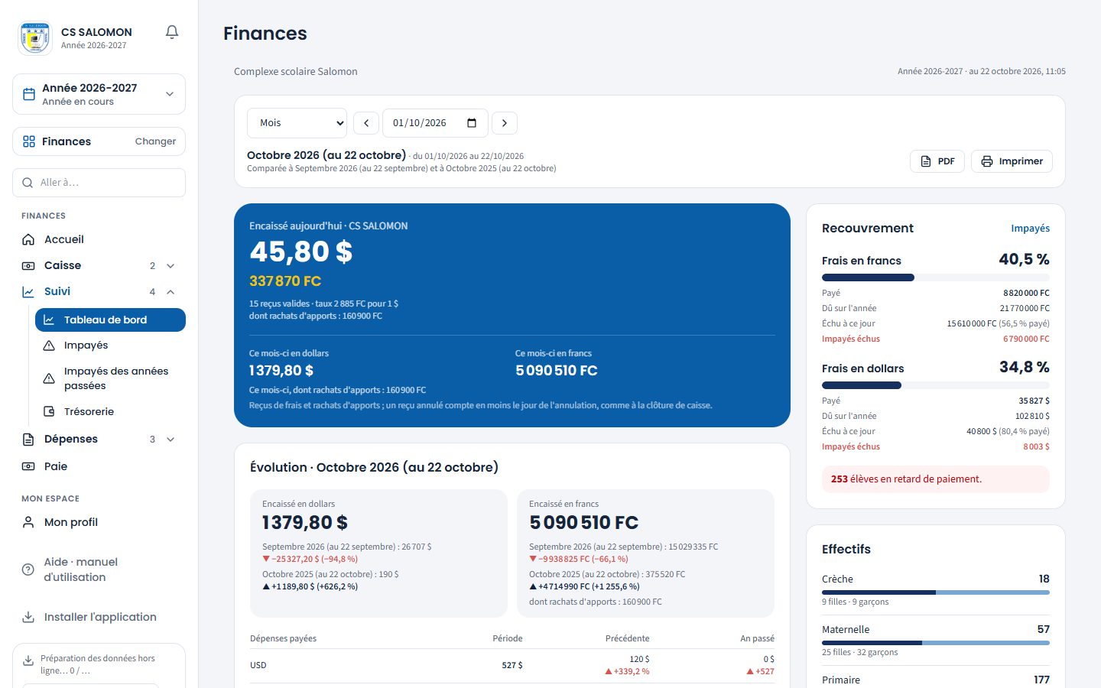Image resolution: width=1101 pixels, height=688 pixels.
Task: Open Mon profil page
Action: pyautogui.click(x=99, y=522)
